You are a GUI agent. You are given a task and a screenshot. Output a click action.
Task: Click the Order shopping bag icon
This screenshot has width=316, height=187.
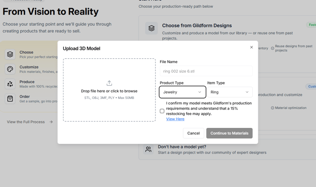pos(10,99)
